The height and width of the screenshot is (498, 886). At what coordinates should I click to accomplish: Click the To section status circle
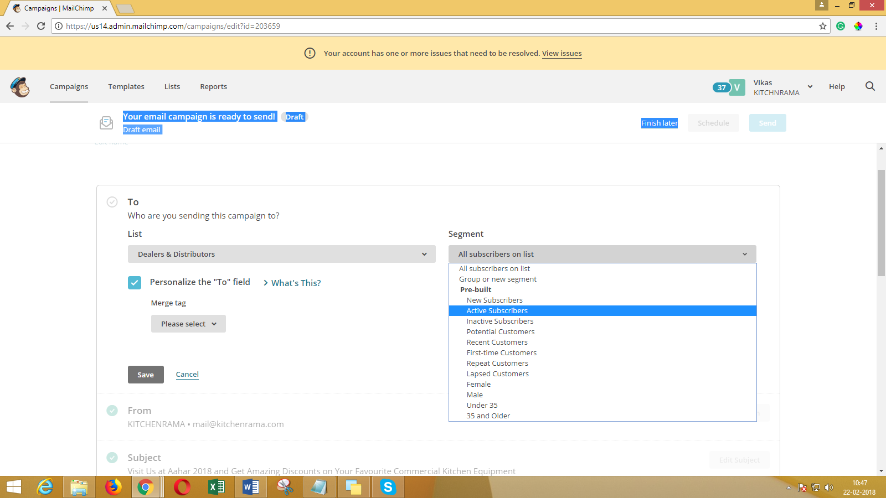point(112,202)
